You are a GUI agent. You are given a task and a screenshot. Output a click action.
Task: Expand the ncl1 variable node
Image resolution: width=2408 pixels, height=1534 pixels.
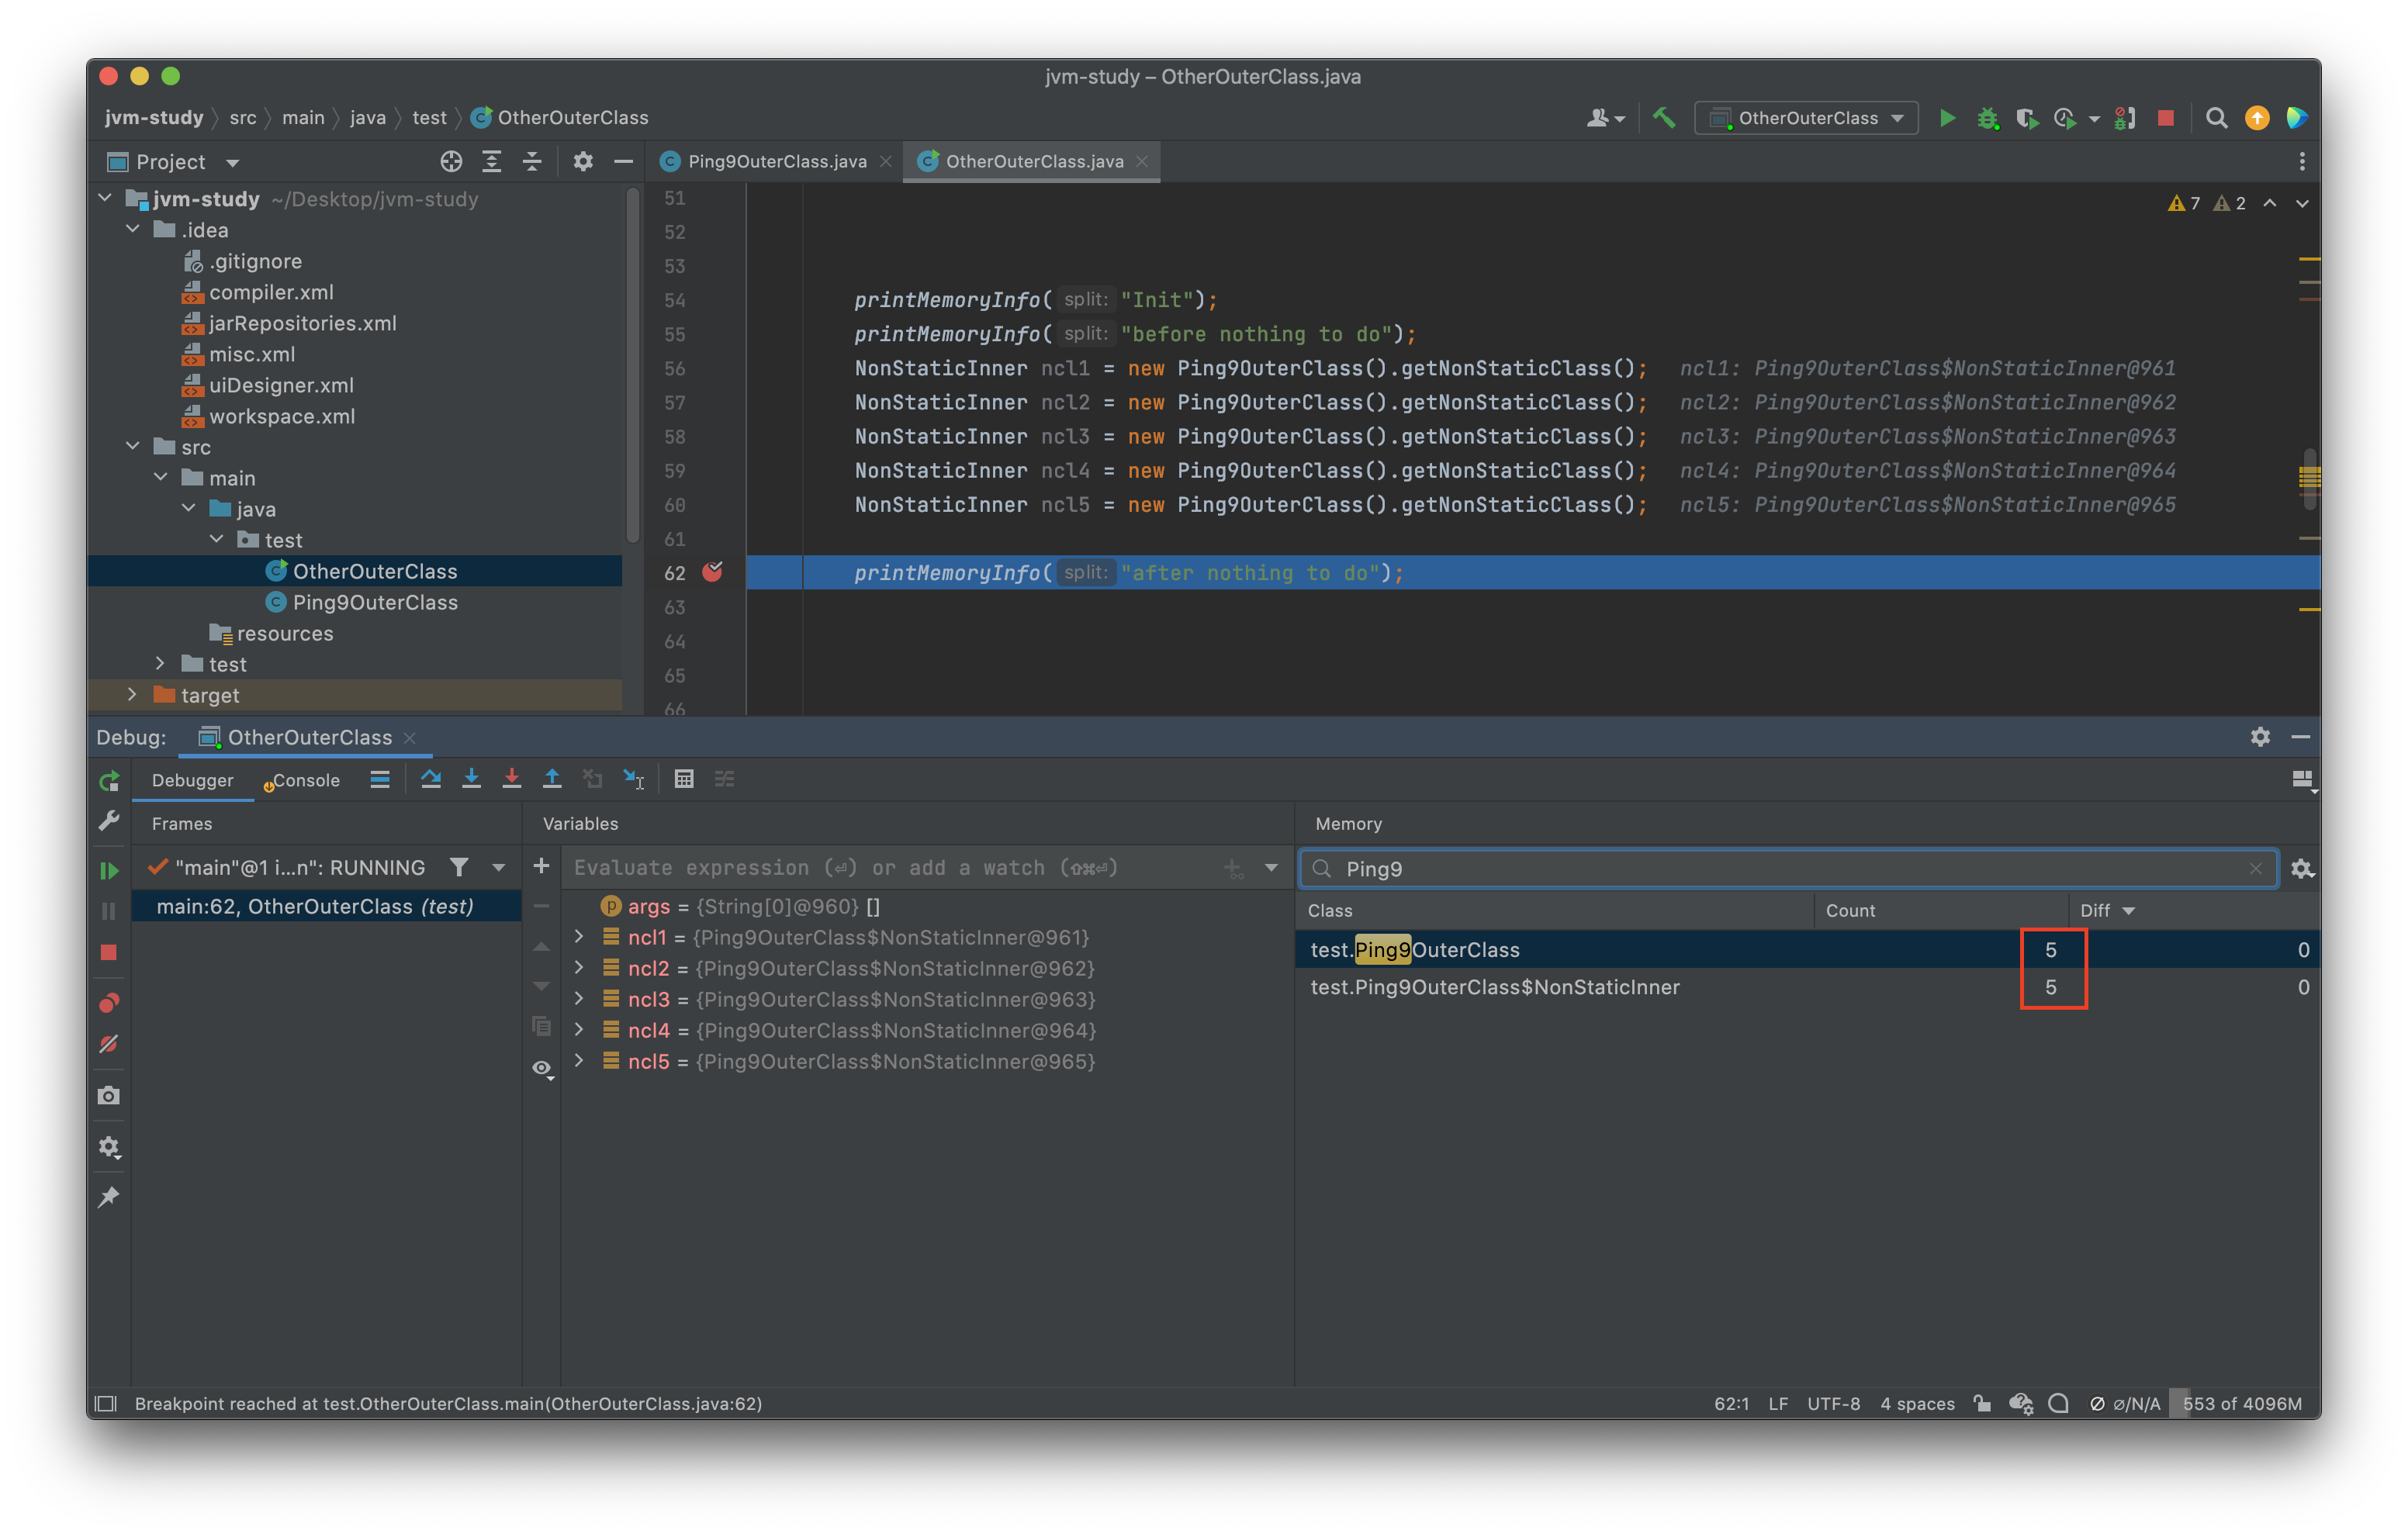point(579,937)
